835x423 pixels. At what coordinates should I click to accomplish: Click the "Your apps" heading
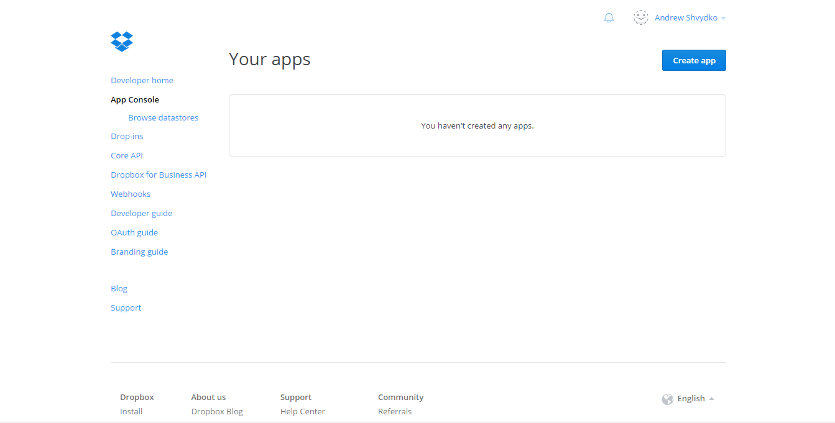click(270, 59)
